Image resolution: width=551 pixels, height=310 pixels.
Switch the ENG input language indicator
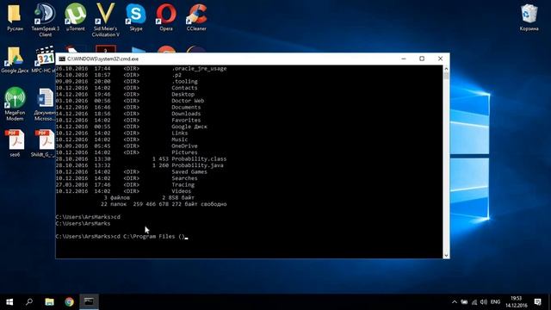[496, 302]
